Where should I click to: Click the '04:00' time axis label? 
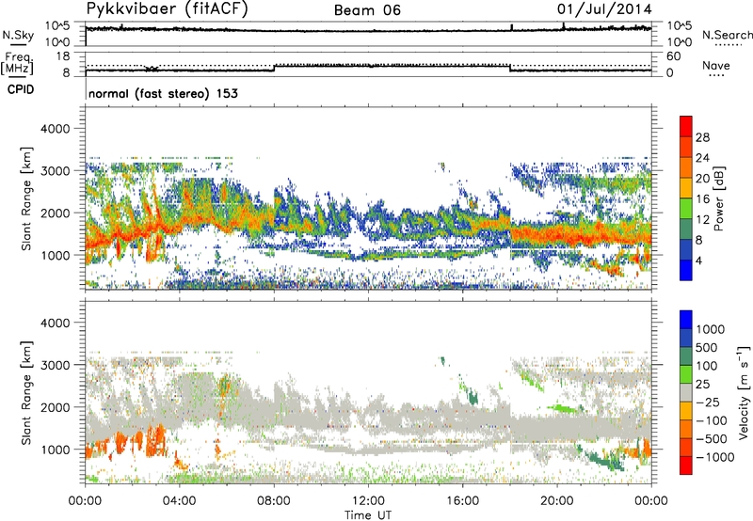pos(180,501)
